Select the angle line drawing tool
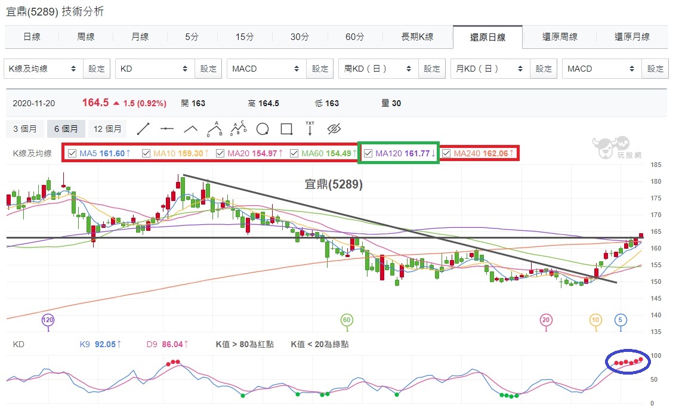Image resolution: width=679 pixels, height=408 pixels. 190,129
